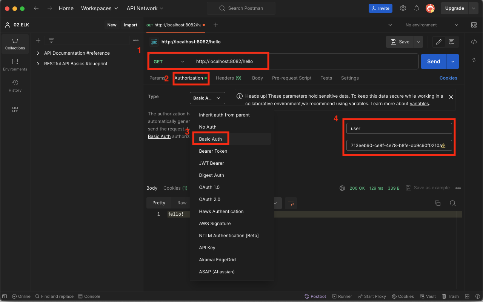Open the API Network dropdown
This screenshot has width=483, height=302.
click(x=145, y=8)
